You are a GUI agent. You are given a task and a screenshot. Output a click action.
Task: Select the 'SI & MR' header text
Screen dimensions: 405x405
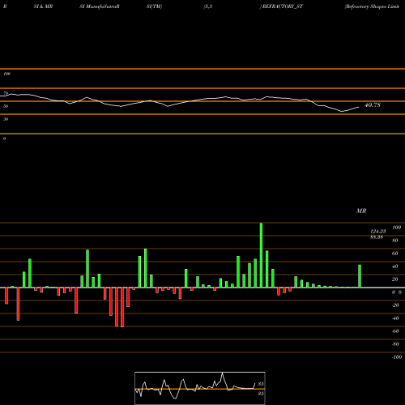(43, 6)
